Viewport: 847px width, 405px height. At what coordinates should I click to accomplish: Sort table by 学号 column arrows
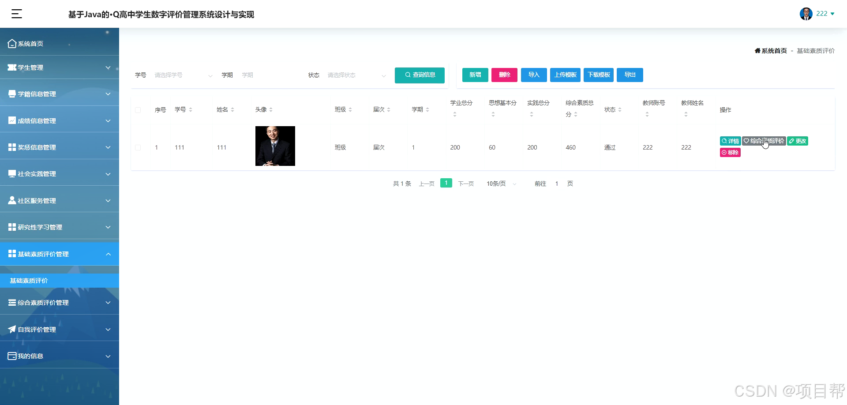191,110
